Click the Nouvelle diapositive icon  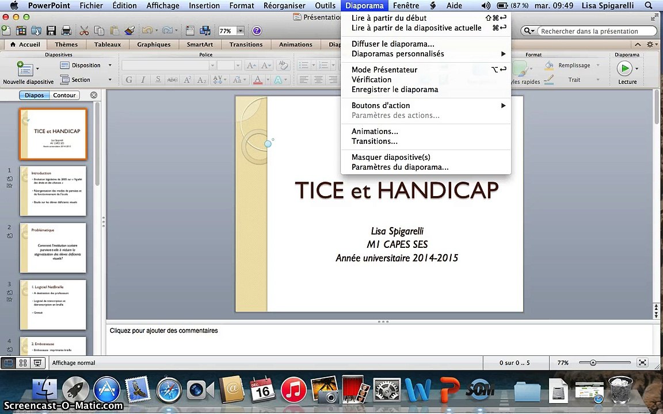tap(25, 69)
